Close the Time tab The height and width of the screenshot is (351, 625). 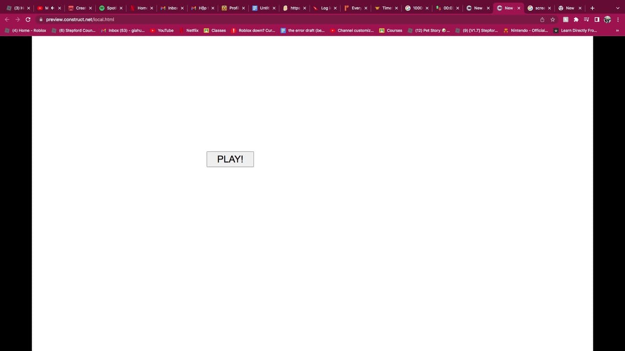[396, 8]
